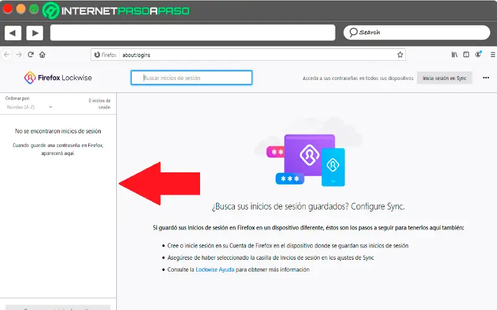Reload the about:logins page
Viewport: 497px width, 310px height.
point(30,55)
